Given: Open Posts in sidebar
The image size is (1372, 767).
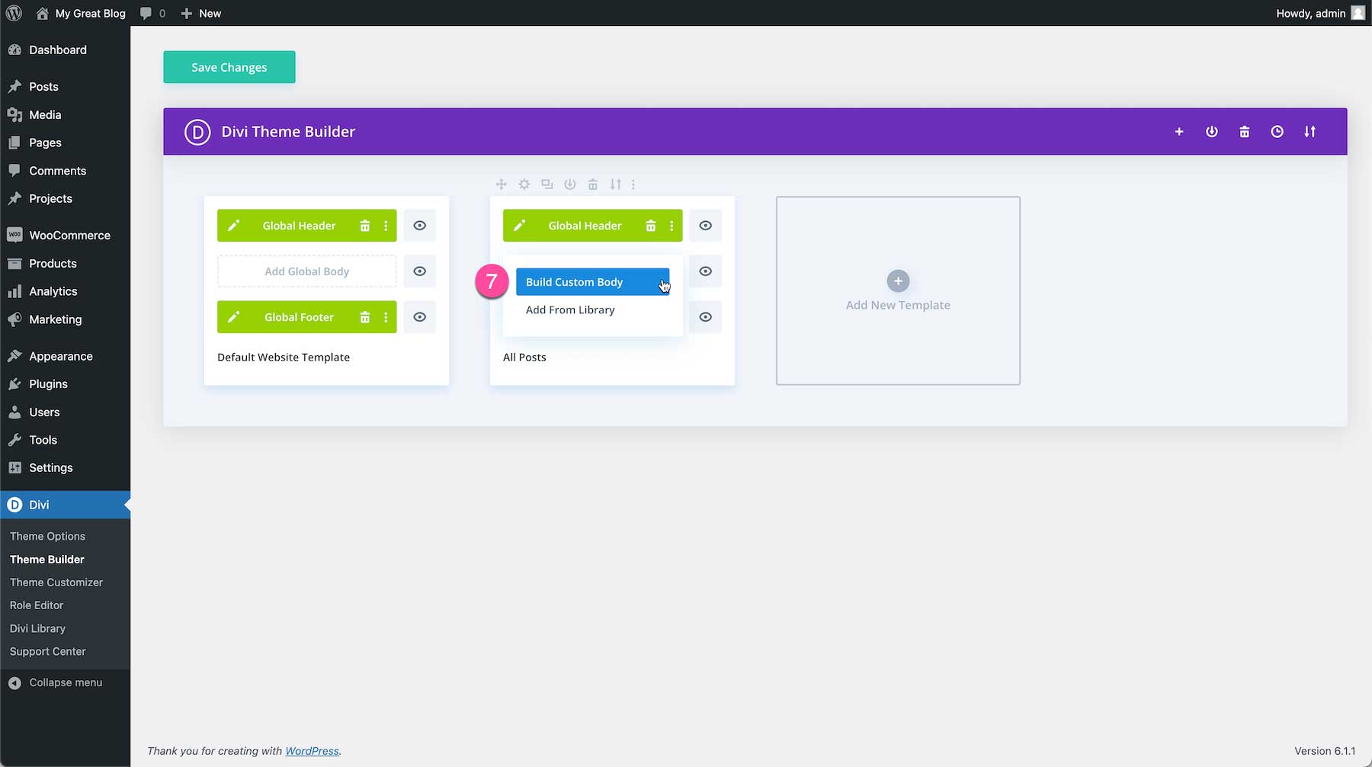Looking at the screenshot, I should [x=65, y=87].
